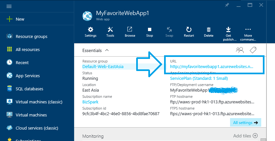Open Cloud services (classic) icon
275x141 pixels.
tap(10, 128)
